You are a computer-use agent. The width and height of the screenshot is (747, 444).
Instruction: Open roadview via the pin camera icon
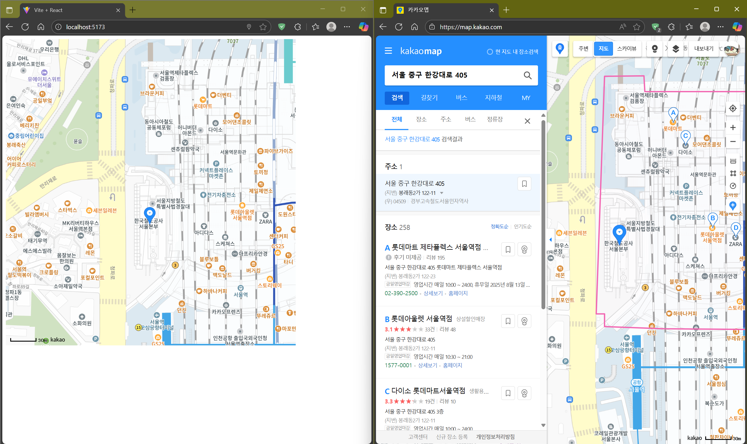coord(654,49)
